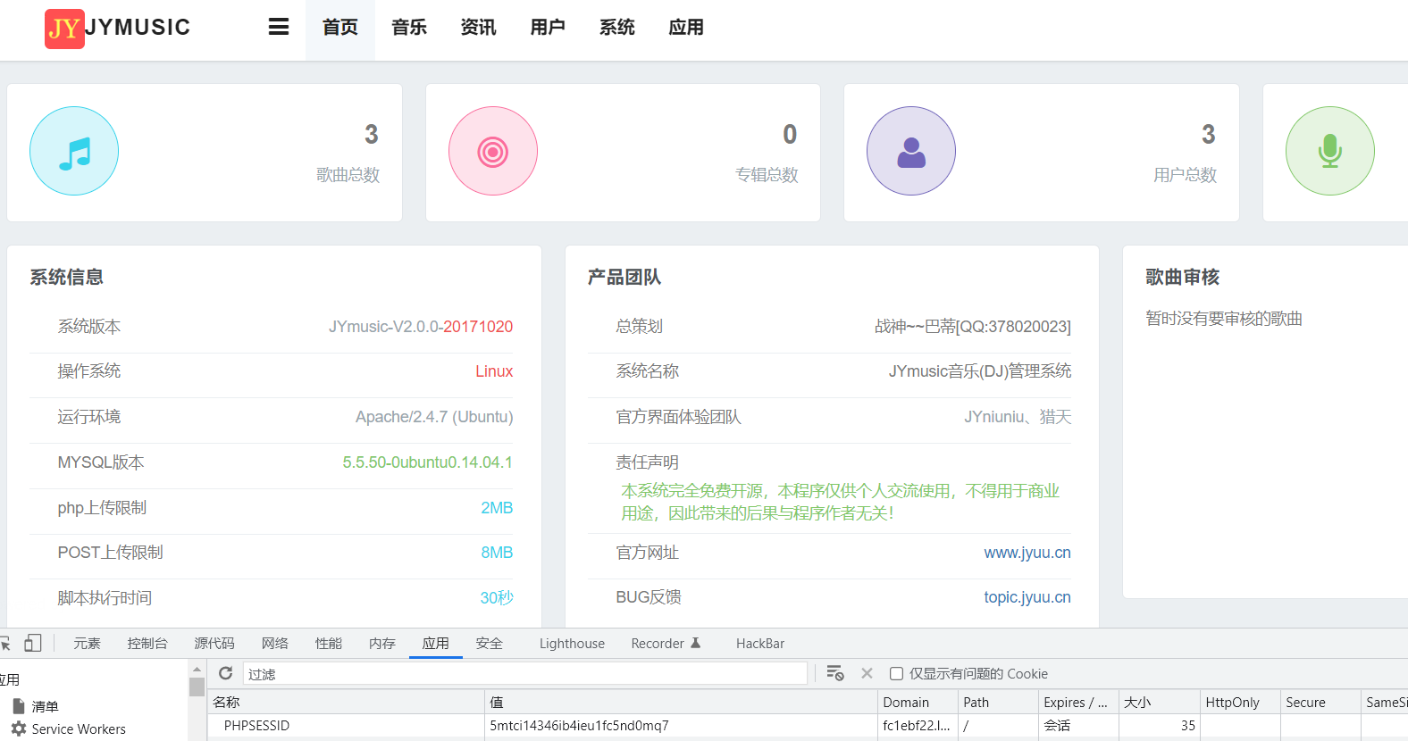Open the 应用 menu
Image resolution: width=1408 pixels, height=741 pixels.
[x=686, y=28]
